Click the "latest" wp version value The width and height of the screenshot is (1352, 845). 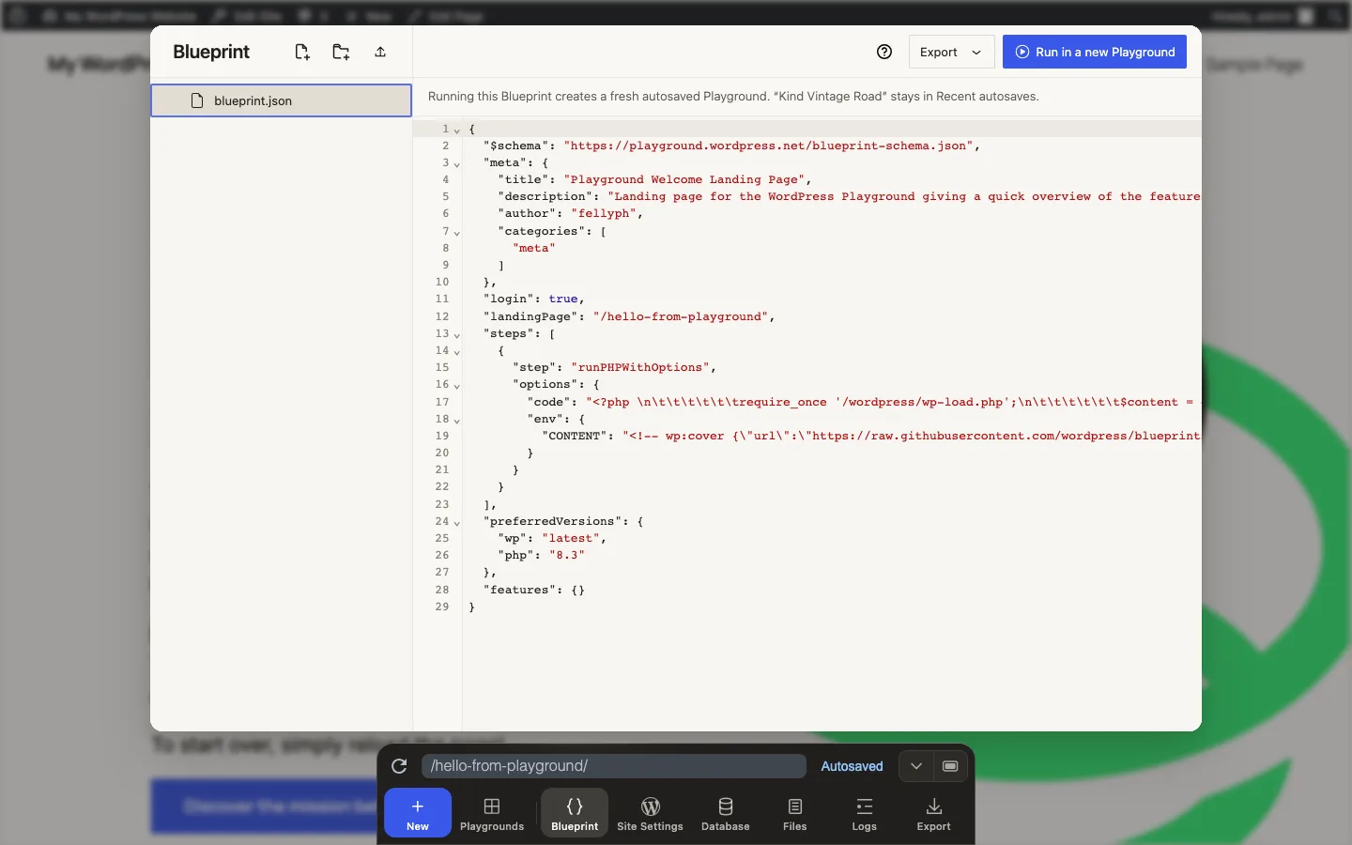tap(571, 538)
